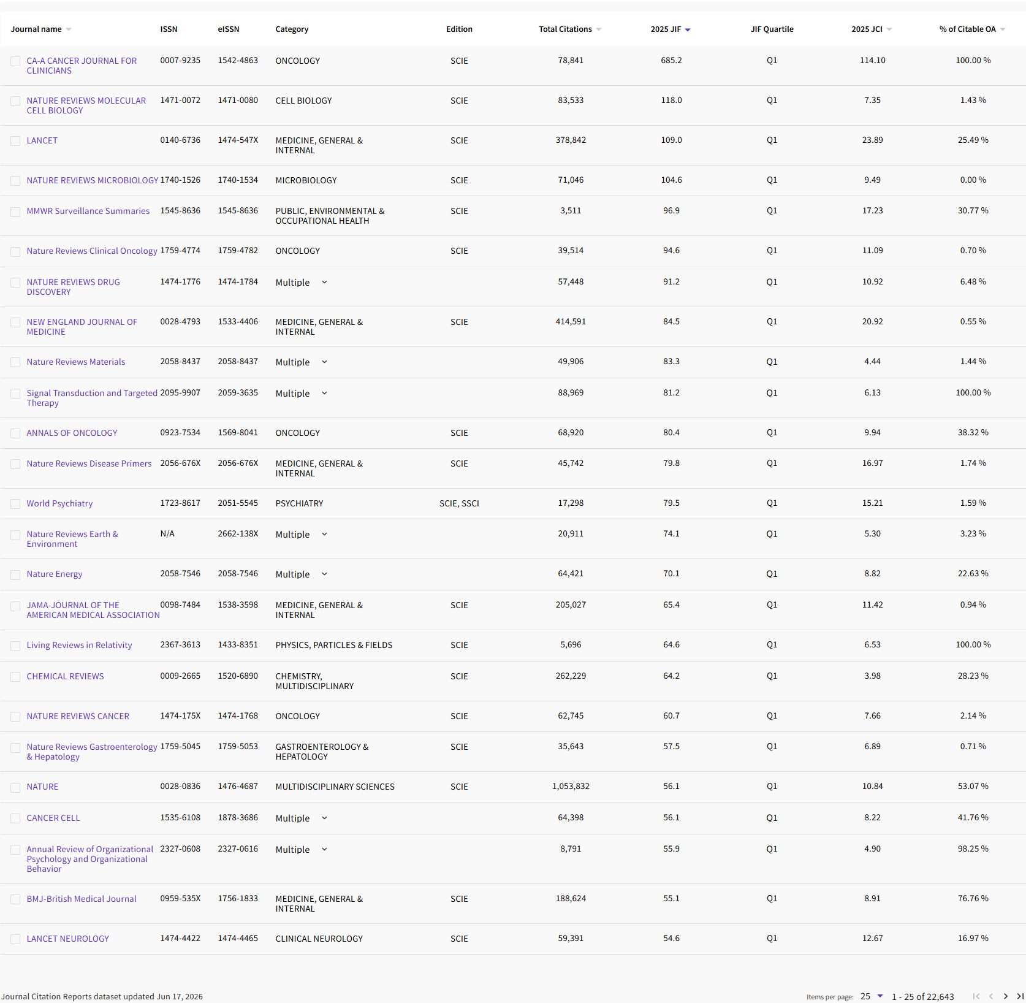Open Nature Reviews Gastroenterology & Hepatology link
1026x1003 pixels.
pos(92,752)
